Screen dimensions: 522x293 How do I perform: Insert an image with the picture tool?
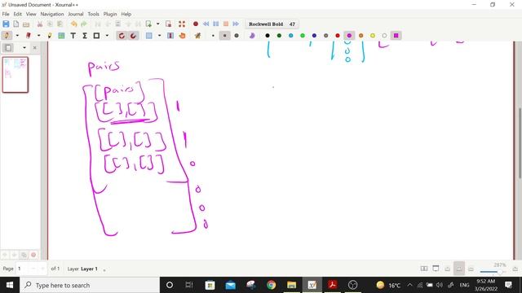pyautogui.click(x=61, y=36)
